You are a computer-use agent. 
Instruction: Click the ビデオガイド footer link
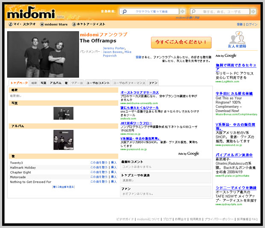[125, 219]
